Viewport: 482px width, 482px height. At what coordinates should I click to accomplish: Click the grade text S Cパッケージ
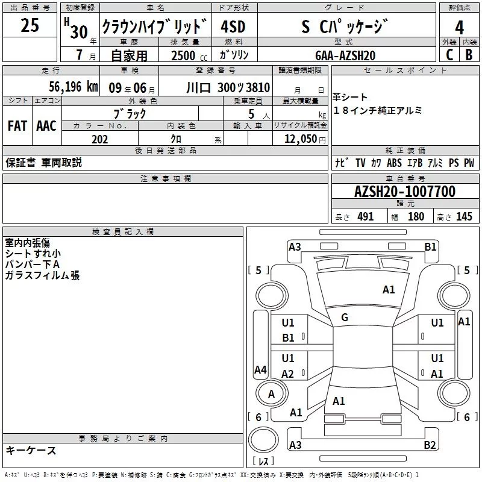click(345, 26)
